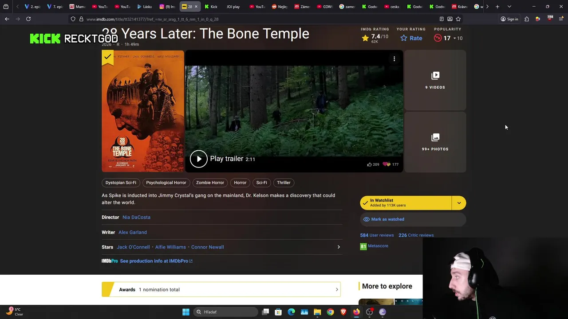Open Task View on the taskbar

tap(265, 312)
